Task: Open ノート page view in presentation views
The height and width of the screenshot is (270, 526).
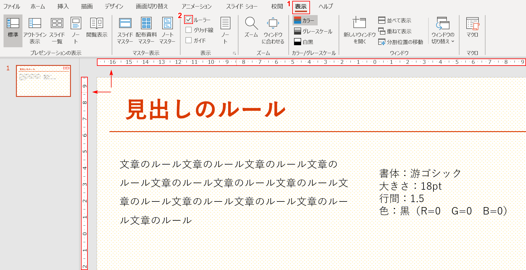Action: (76, 31)
